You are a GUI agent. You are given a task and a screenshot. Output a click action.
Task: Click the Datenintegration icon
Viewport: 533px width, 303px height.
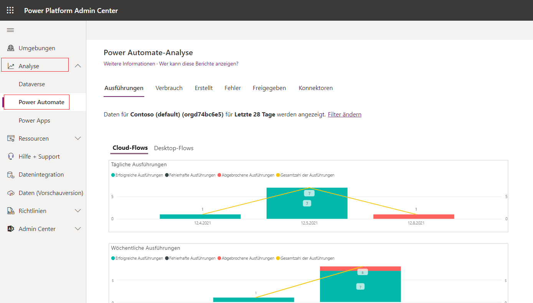pyautogui.click(x=11, y=175)
